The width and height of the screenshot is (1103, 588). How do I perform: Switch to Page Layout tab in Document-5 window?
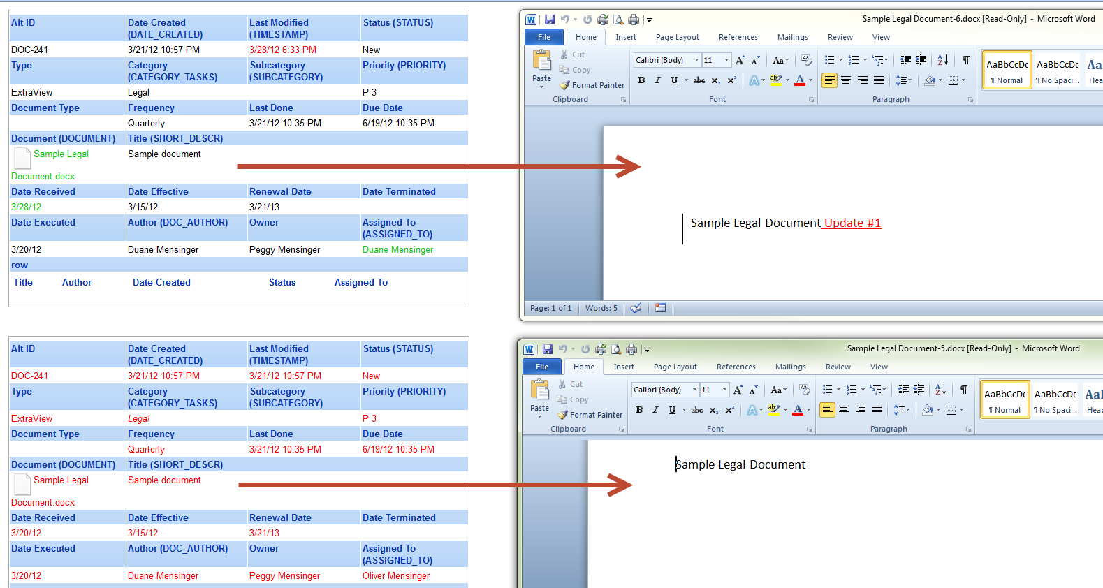(675, 367)
